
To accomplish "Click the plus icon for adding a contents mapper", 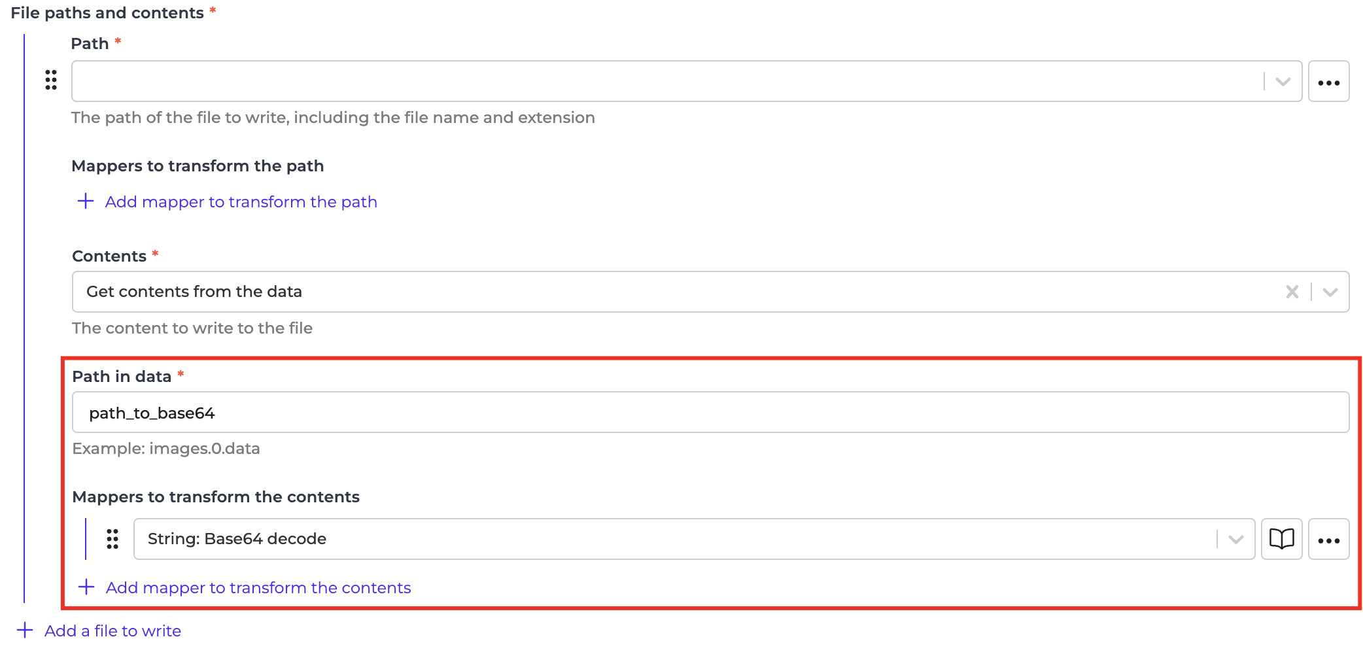I will pyautogui.click(x=86, y=587).
